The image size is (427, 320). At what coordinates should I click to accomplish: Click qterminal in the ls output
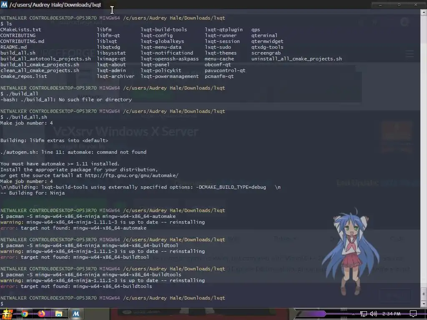tap(264, 35)
